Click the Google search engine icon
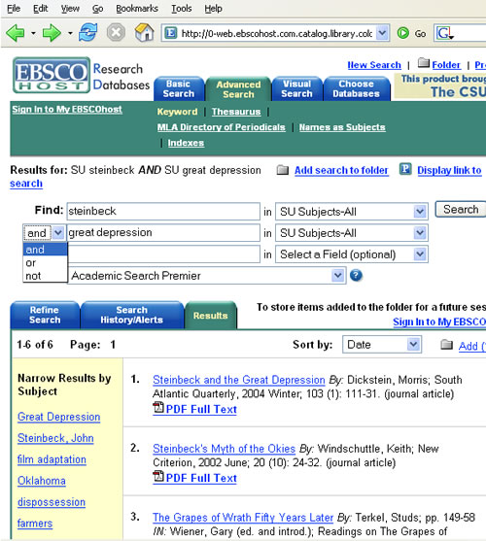The image size is (486, 541). coord(445,33)
